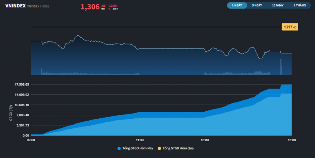Click the tall volume spike near 15:00
This screenshot has height=158, width=315.
(x=281, y=66)
